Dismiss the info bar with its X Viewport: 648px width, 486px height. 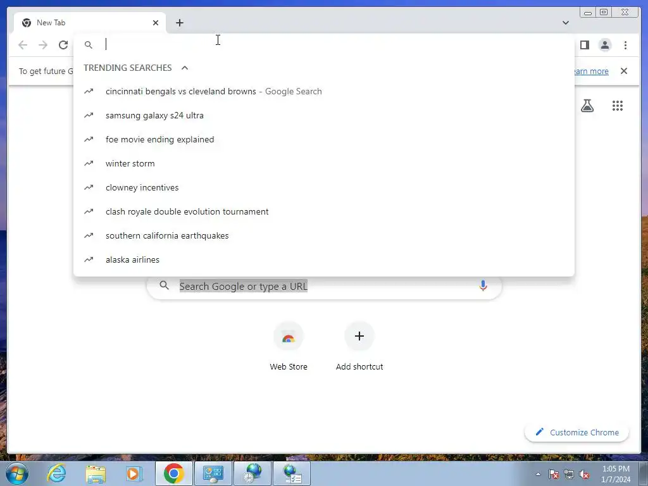point(623,71)
